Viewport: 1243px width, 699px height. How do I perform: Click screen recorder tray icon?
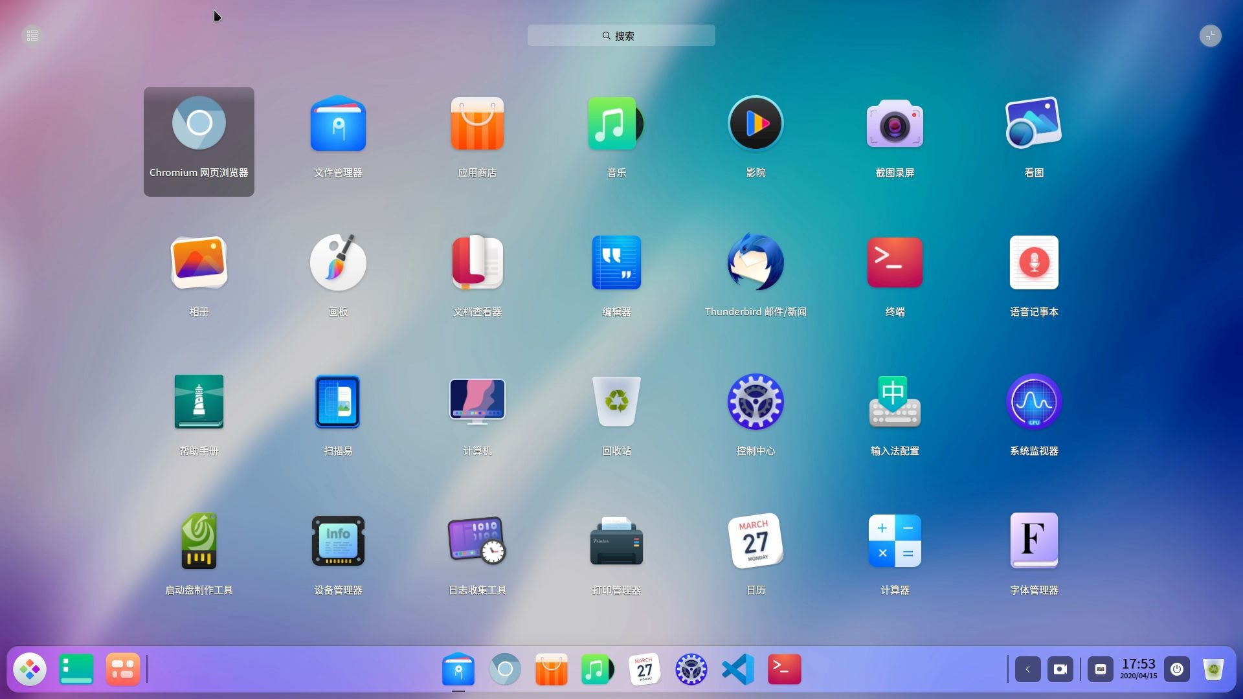pyautogui.click(x=1060, y=669)
